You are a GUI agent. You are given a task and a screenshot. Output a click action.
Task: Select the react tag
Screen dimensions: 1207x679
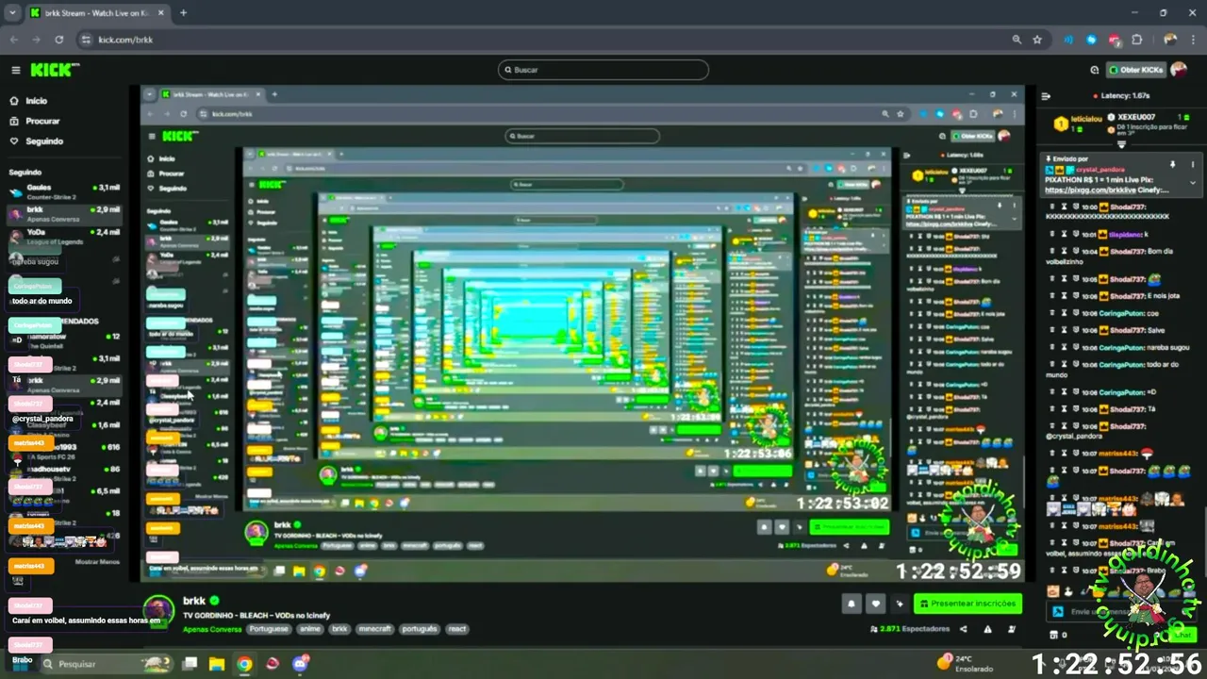456,629
